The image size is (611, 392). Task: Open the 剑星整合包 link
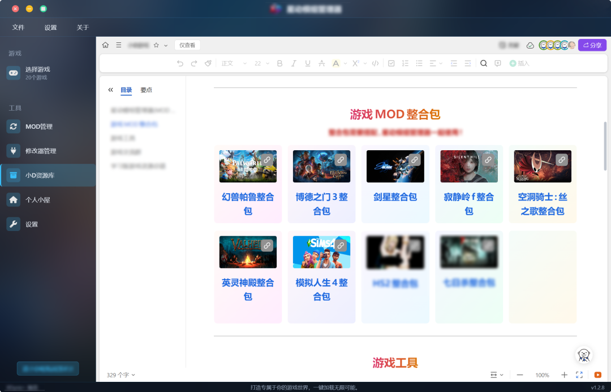[x=395, y=197]
